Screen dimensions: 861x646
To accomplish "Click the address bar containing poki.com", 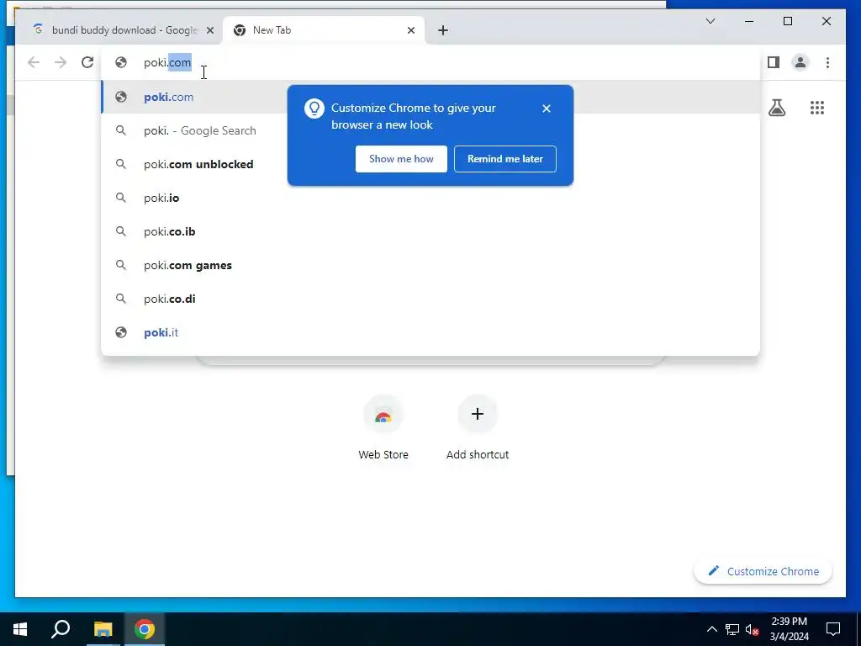I will click(x=430, y=62).
